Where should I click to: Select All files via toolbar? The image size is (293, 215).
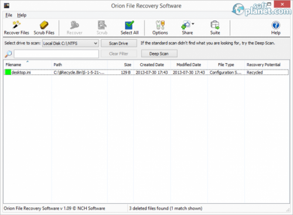click(x=130, y=28)
